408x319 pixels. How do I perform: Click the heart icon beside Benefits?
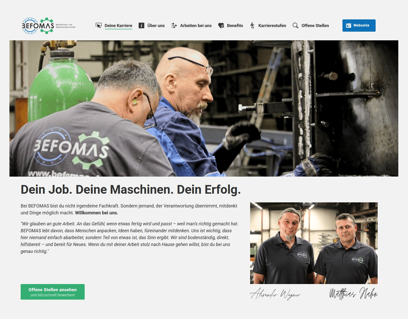pos(221,26)
